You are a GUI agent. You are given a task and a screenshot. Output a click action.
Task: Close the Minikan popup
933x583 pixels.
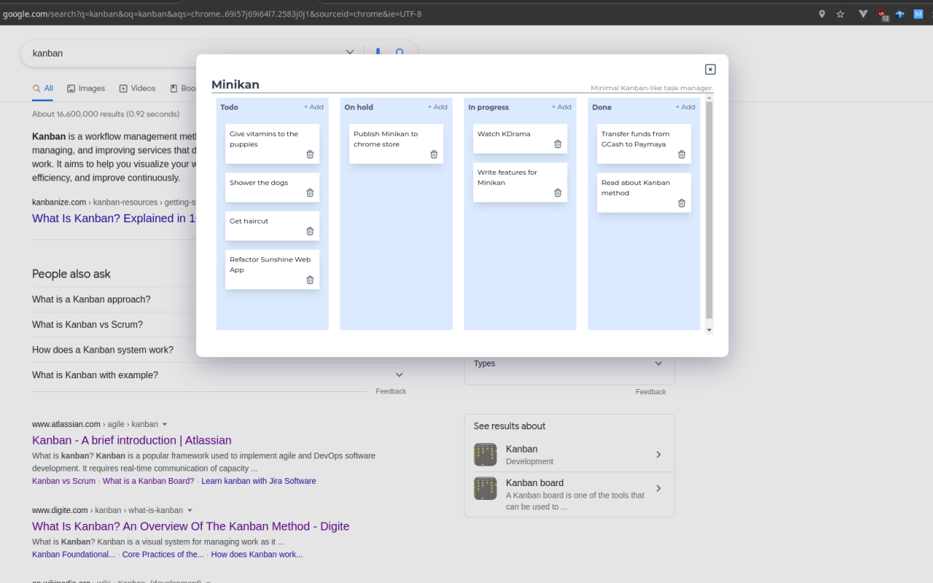tap(710, 69)
